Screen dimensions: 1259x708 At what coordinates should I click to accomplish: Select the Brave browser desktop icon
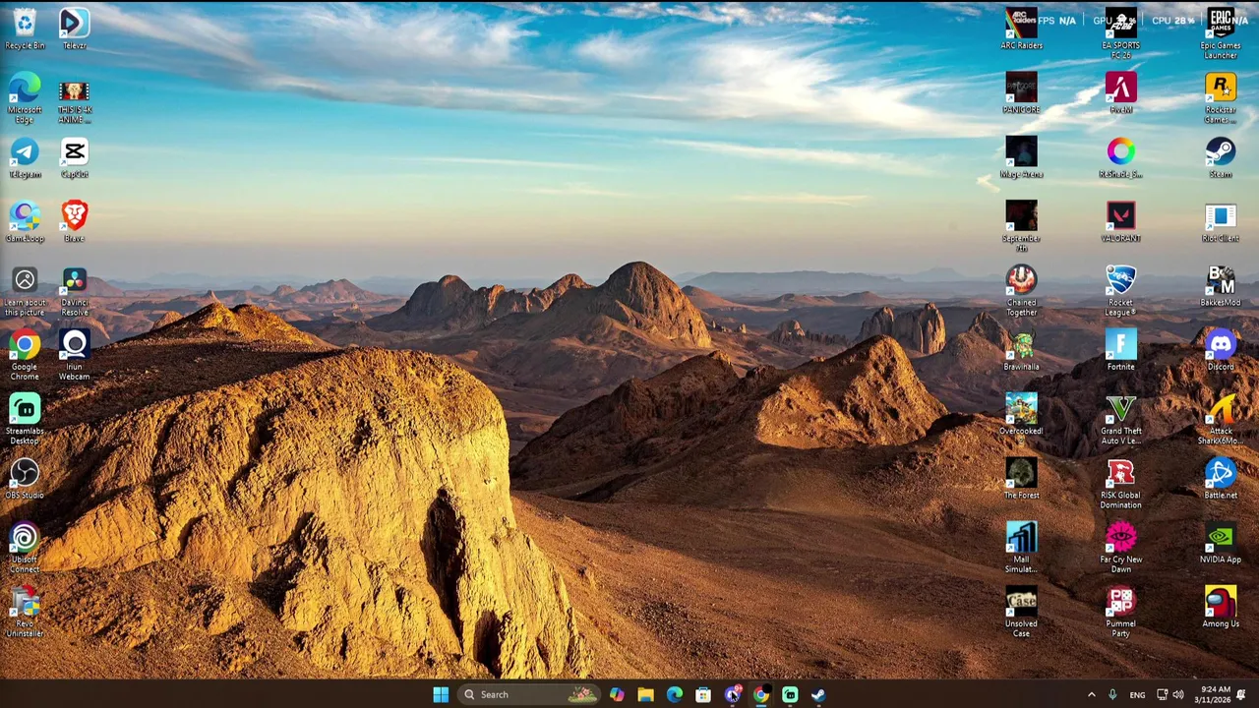(x=74, y=221)
